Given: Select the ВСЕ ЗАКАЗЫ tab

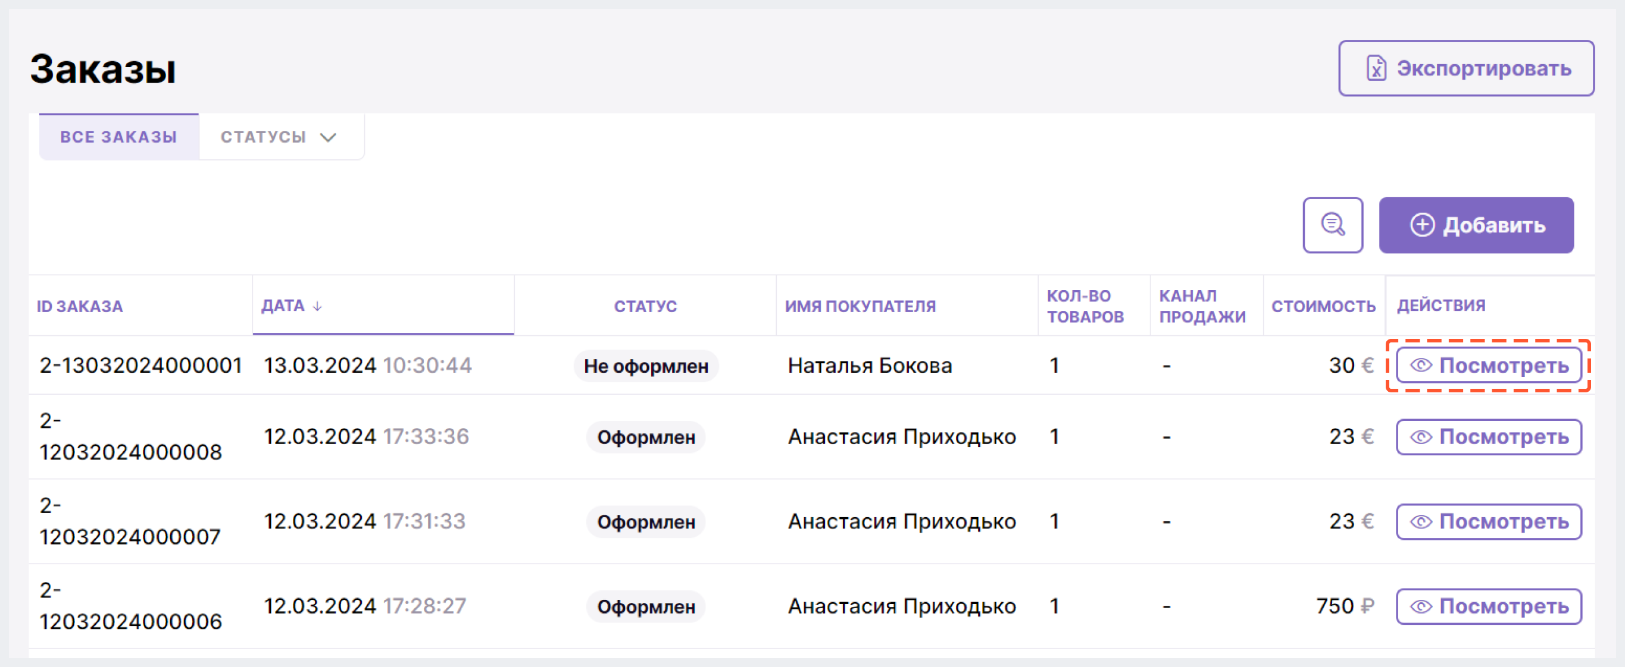Looking at the screenshot, I should point(118,137).
